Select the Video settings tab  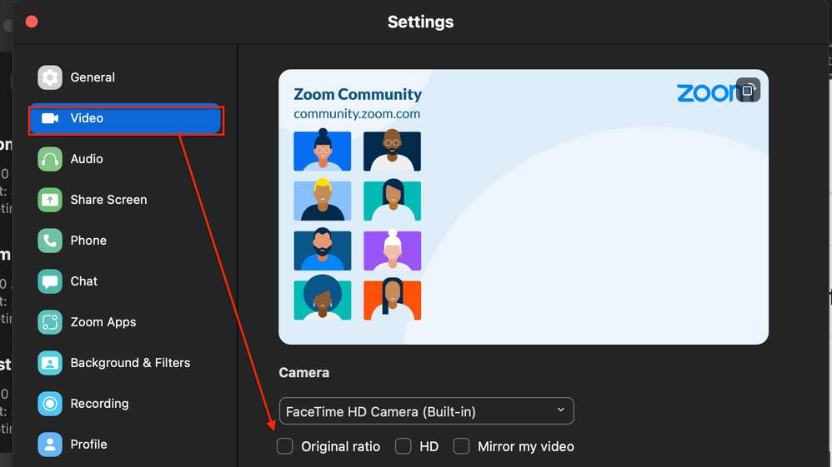click(125, 118)
